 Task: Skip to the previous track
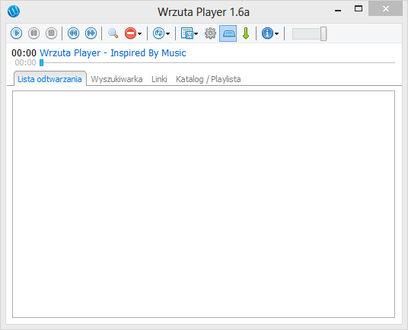(73, 33)
